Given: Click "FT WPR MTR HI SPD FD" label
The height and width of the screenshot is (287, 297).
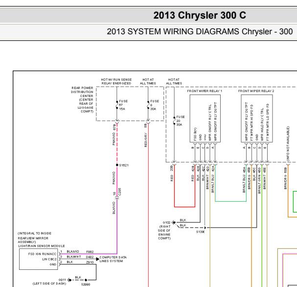Looking at the screenshot, I should click(x=251, y=122).
